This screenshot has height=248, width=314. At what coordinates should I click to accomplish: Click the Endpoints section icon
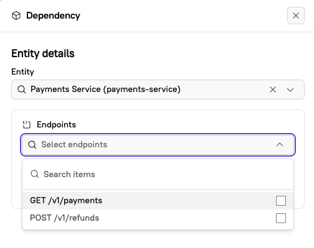tap(27, 124)
